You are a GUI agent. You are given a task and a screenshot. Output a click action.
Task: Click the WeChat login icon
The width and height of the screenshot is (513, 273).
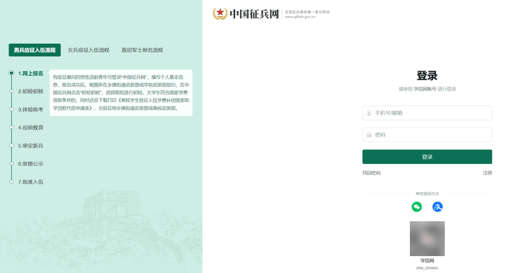click(417, 207)
